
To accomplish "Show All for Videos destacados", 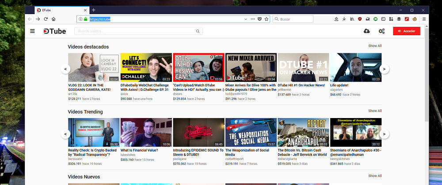I will [x=375, y=46].
